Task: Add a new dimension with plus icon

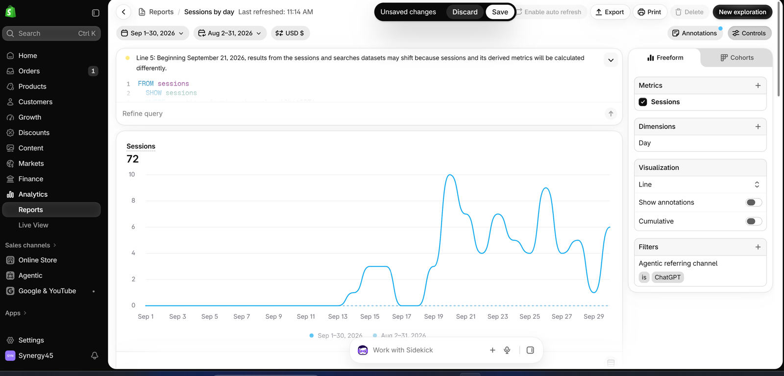Action: [758, 127]
